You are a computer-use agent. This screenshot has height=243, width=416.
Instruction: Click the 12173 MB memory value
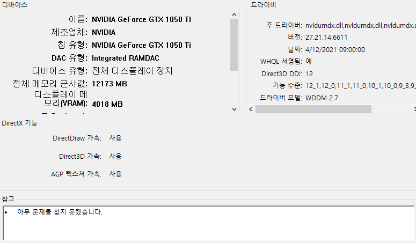click(x=110, y=84)
